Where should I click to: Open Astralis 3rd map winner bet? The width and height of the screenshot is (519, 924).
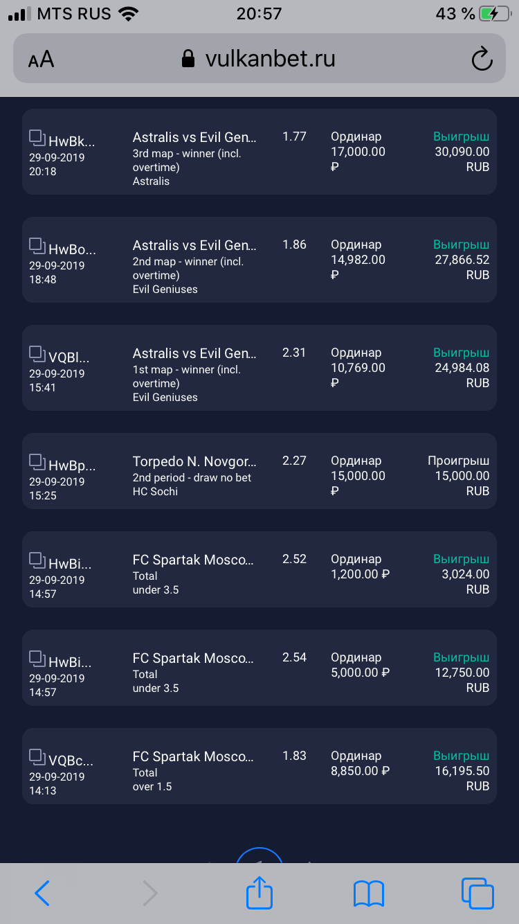[x=259, y=152]
